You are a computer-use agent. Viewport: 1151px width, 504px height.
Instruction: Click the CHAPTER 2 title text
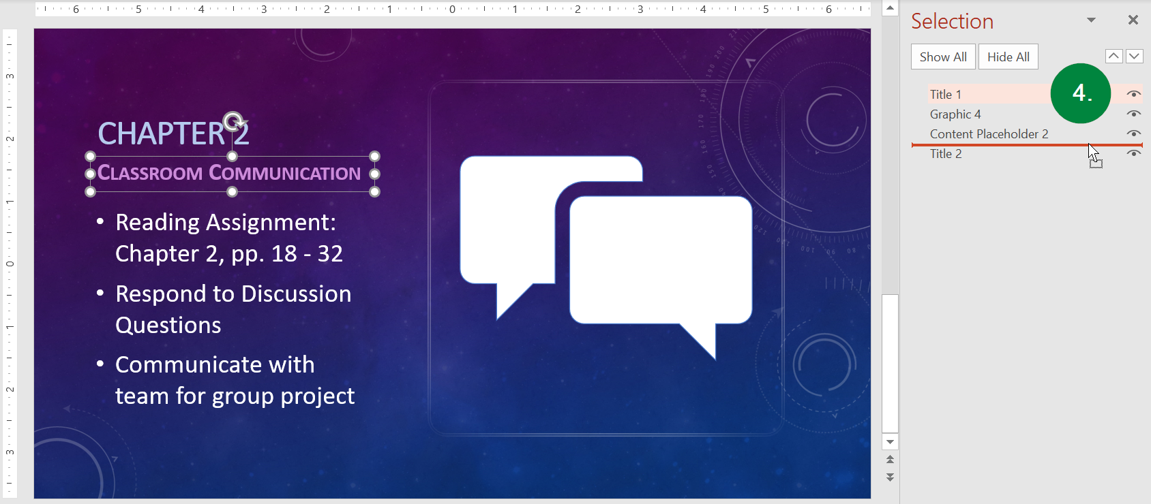(x=174, y=133)
